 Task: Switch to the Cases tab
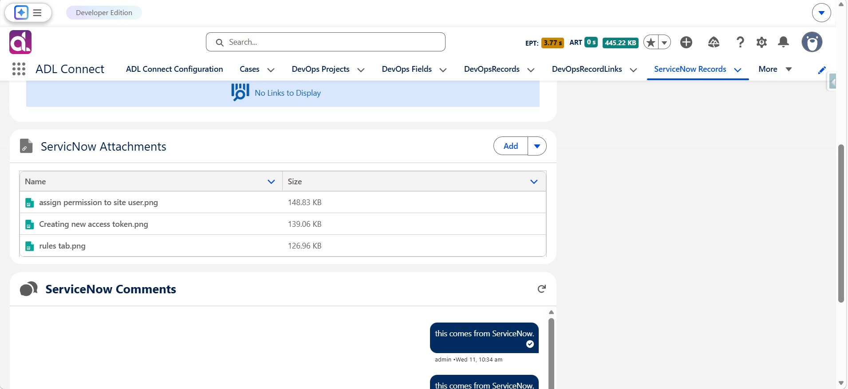click(x=249, y=69)
